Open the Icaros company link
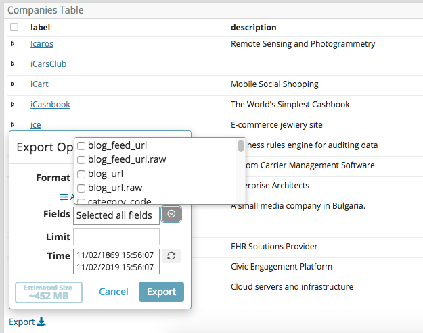The image size is (423, 333). (x=41, y=44)
